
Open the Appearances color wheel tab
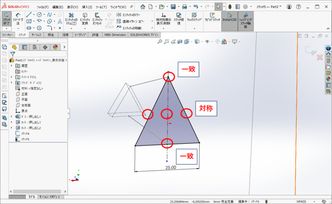pos(56,47)
